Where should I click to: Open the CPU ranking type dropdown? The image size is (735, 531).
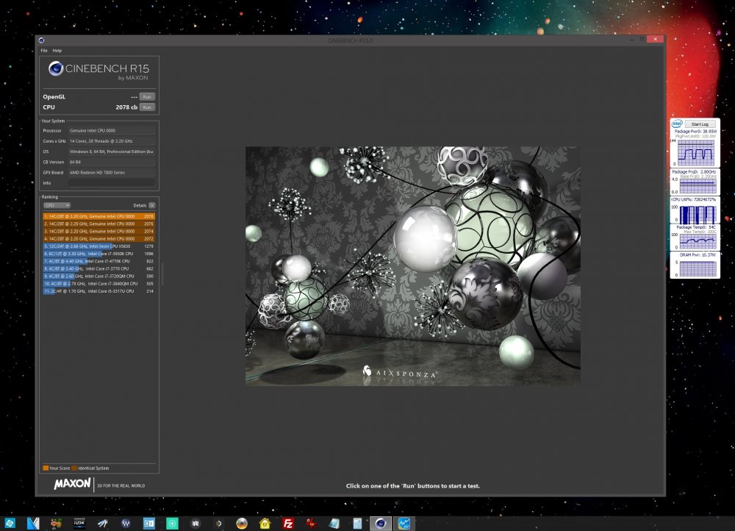(x=57, y=205)
